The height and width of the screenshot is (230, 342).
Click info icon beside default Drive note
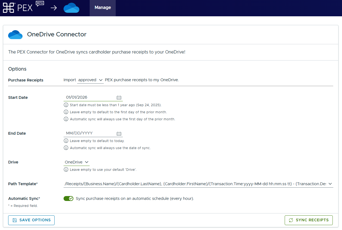point(66,169)
